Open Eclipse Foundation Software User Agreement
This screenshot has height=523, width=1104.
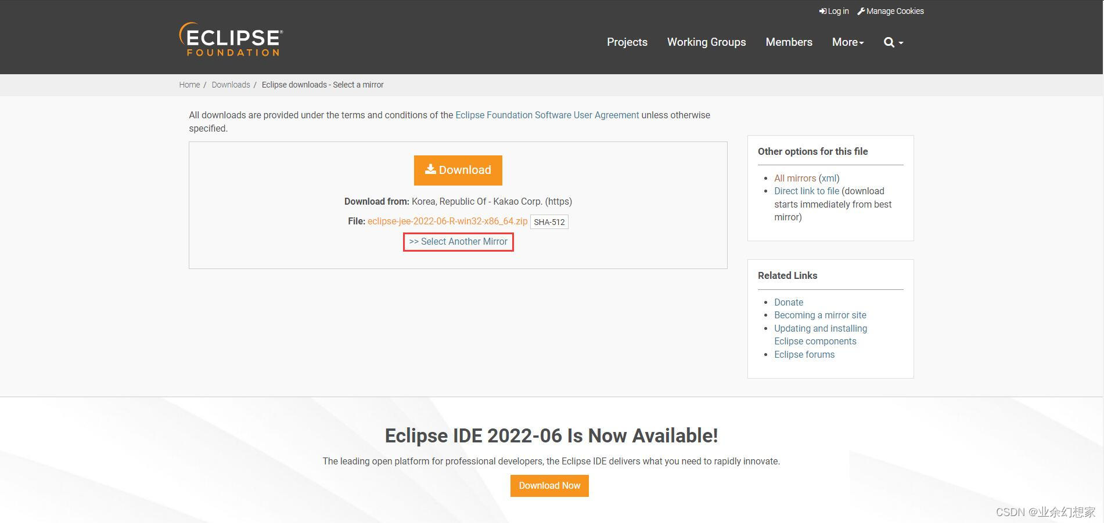tap(547, 115)
